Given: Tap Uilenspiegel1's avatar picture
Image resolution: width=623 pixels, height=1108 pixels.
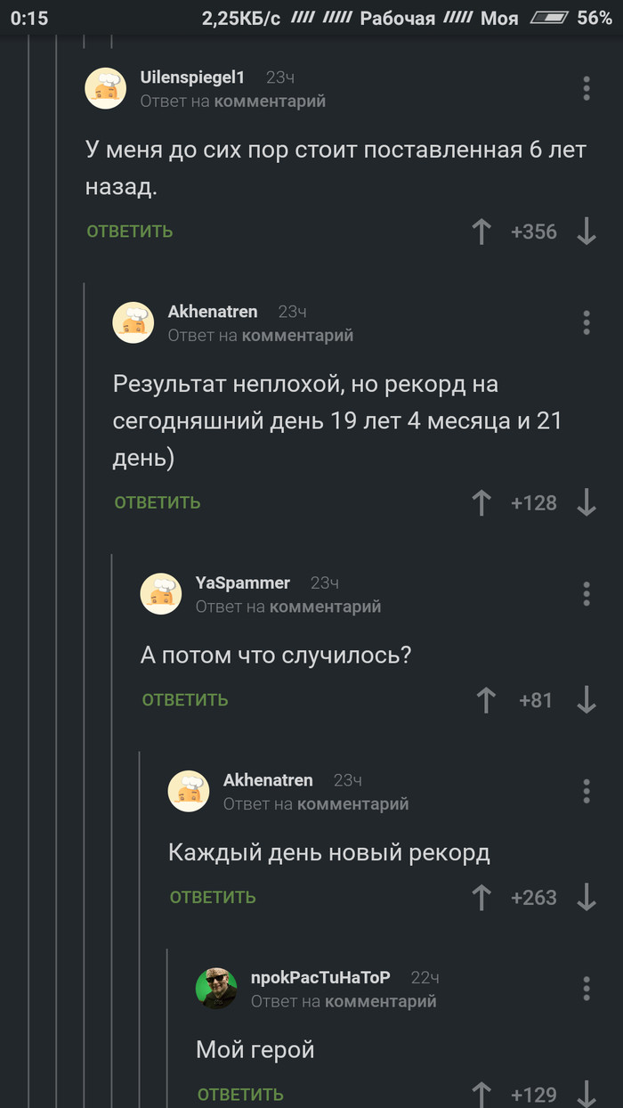Looking at the screenshot, I should 105,88.
